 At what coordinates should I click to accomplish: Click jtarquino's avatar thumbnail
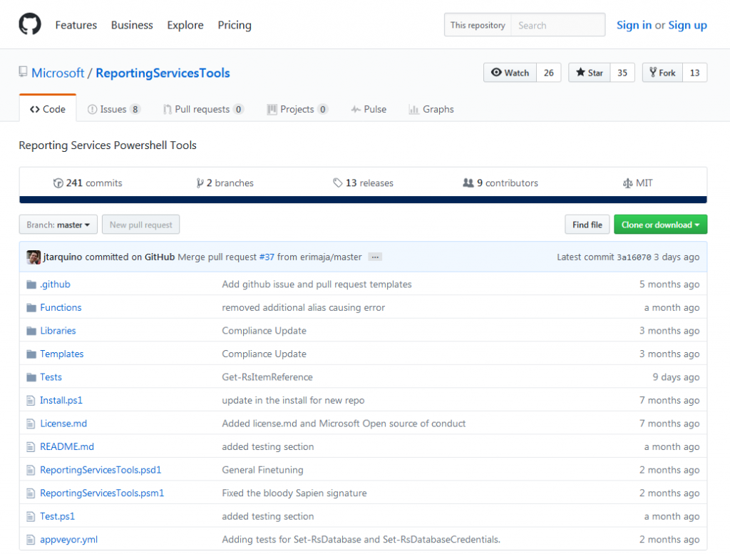(x=34, y=257)
